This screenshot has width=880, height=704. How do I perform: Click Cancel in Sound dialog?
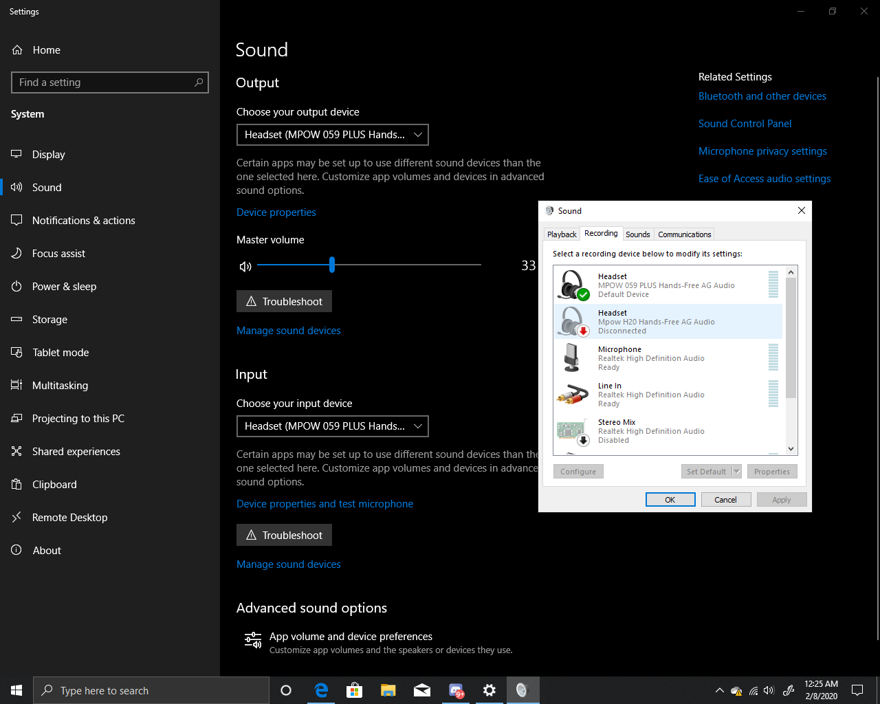(x=725, y=500)
